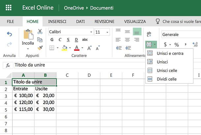The height and width of the screenshot is (135, 201).
Task: Toggle the merge dropdown arrow
Action: 155,44
